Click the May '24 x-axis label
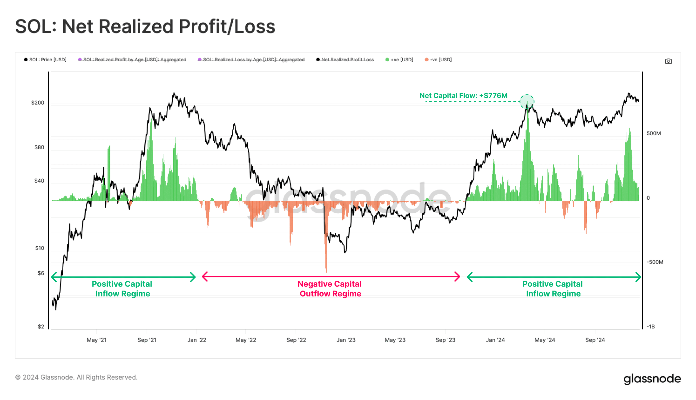The image size is (696, 400). point(544,340)
